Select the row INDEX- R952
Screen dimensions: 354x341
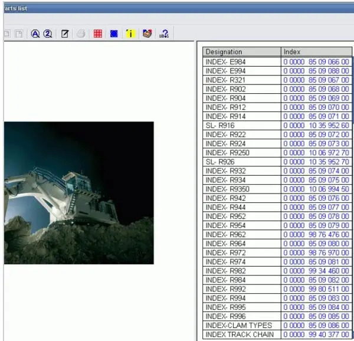click(277, 216)
